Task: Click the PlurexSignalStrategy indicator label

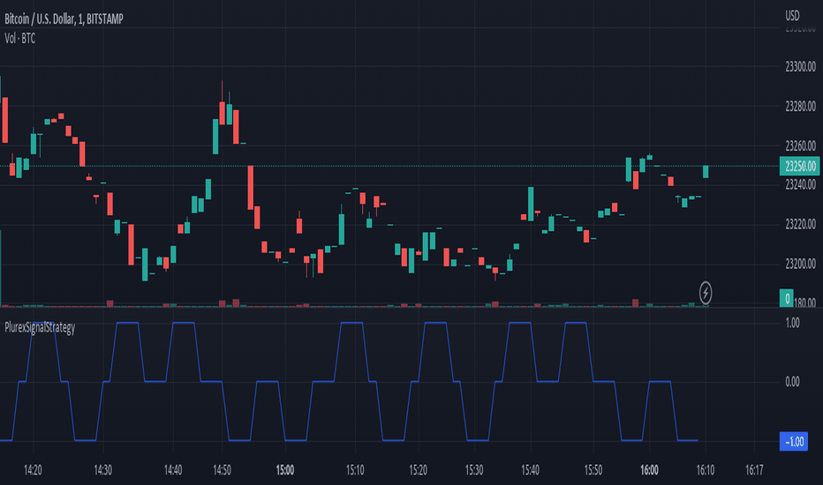Action: [x=40, y=328]
